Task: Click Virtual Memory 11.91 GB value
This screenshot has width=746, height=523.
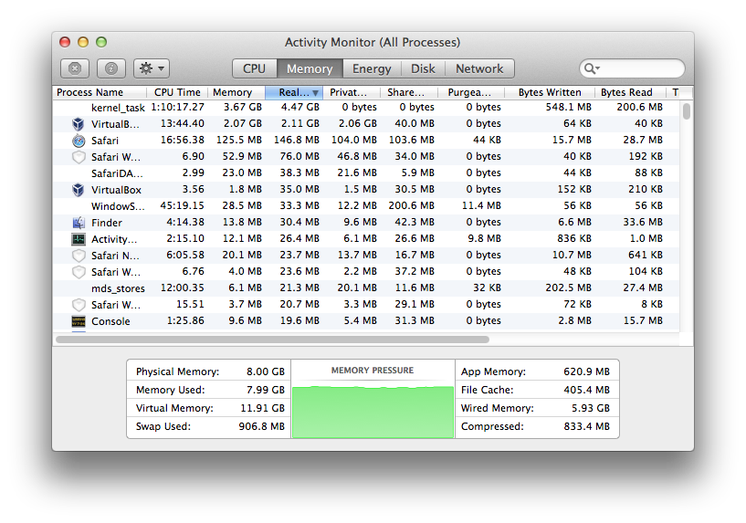Action: pyautogui.click(x=263, y=408)
